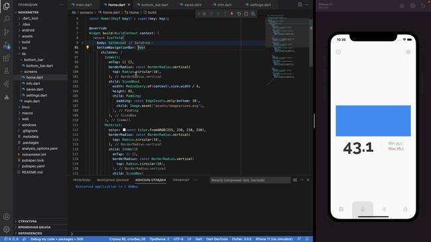Image resolution: width=431 pixels, height=242 pixels.
Task: Open the Accounts icon in activity bar
Action: click(6, 216)
